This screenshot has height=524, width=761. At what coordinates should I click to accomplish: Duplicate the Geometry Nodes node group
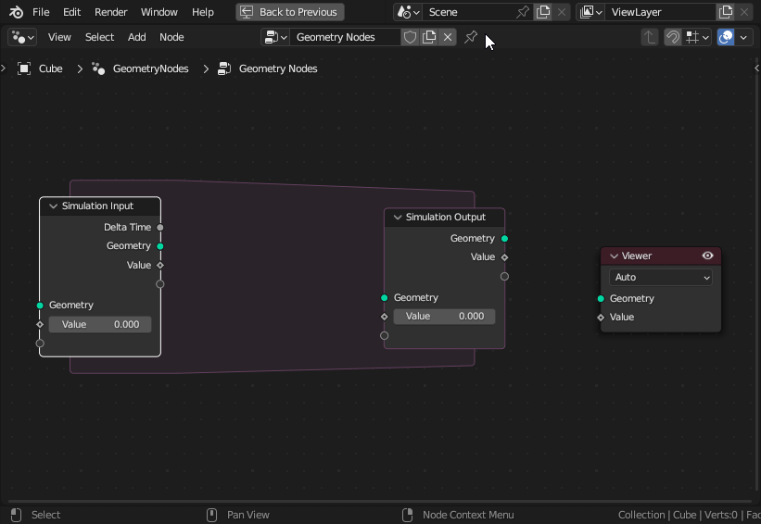tap(429, 37)
